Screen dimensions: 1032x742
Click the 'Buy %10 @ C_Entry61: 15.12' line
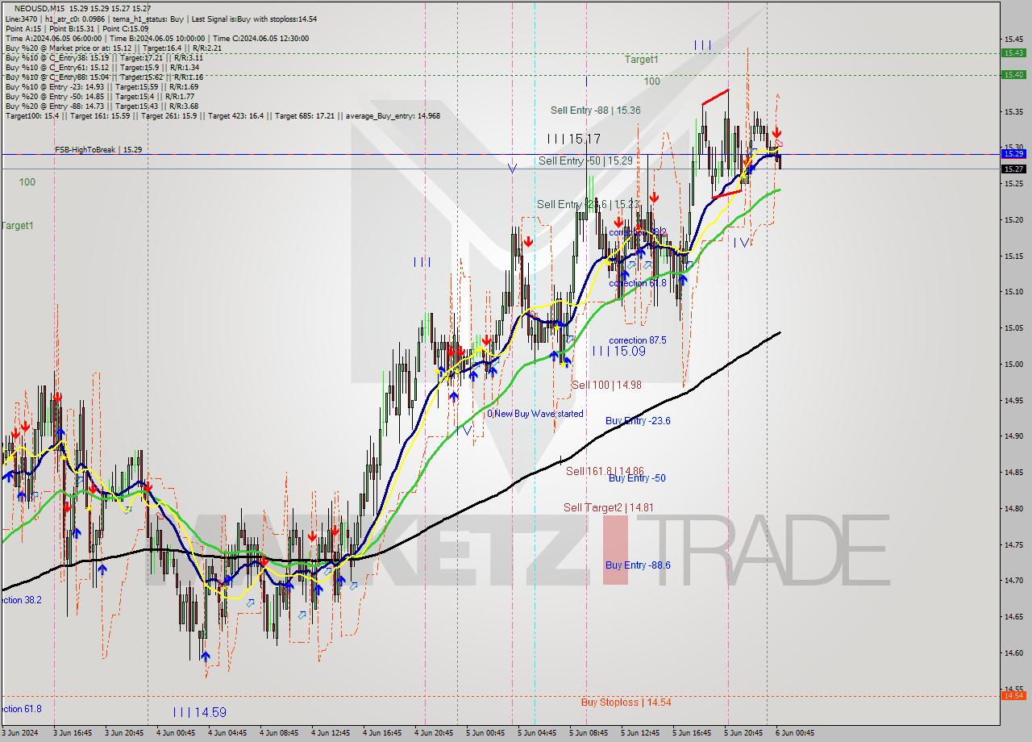click(102, 68)
